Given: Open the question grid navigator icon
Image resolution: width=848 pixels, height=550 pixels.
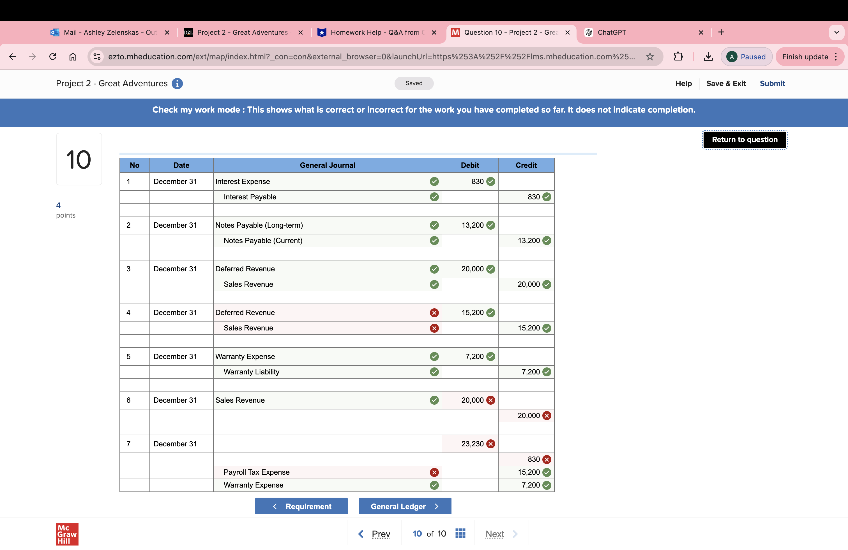Looking at the screenshot, I should pyautogui.click(x=460, y=533).
